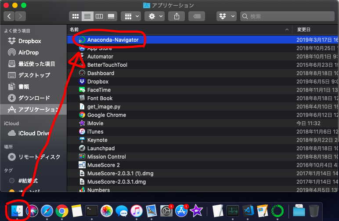Select the Font Book row

click(x=202, y=98)
